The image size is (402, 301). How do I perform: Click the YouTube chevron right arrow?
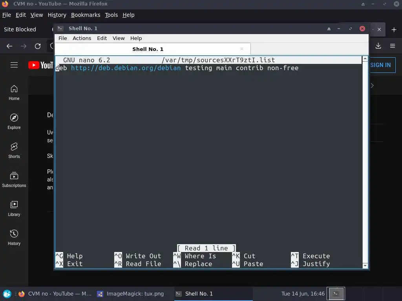[372, 85]
